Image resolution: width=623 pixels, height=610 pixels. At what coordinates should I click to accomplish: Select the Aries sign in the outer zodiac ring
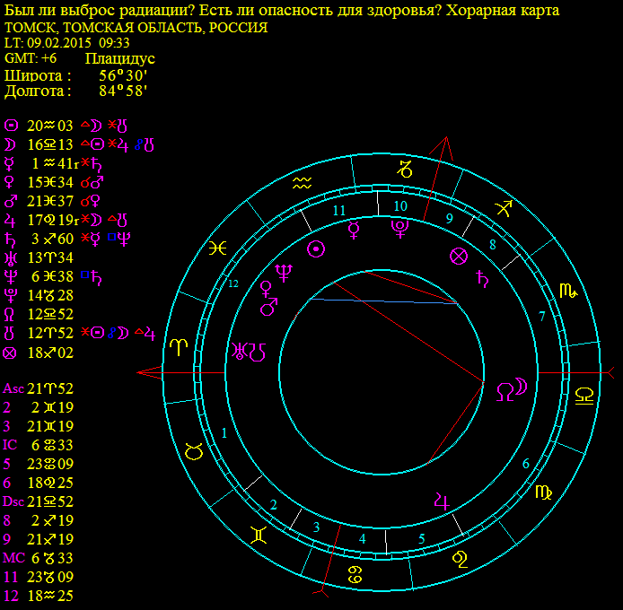[x=179, y=347]
